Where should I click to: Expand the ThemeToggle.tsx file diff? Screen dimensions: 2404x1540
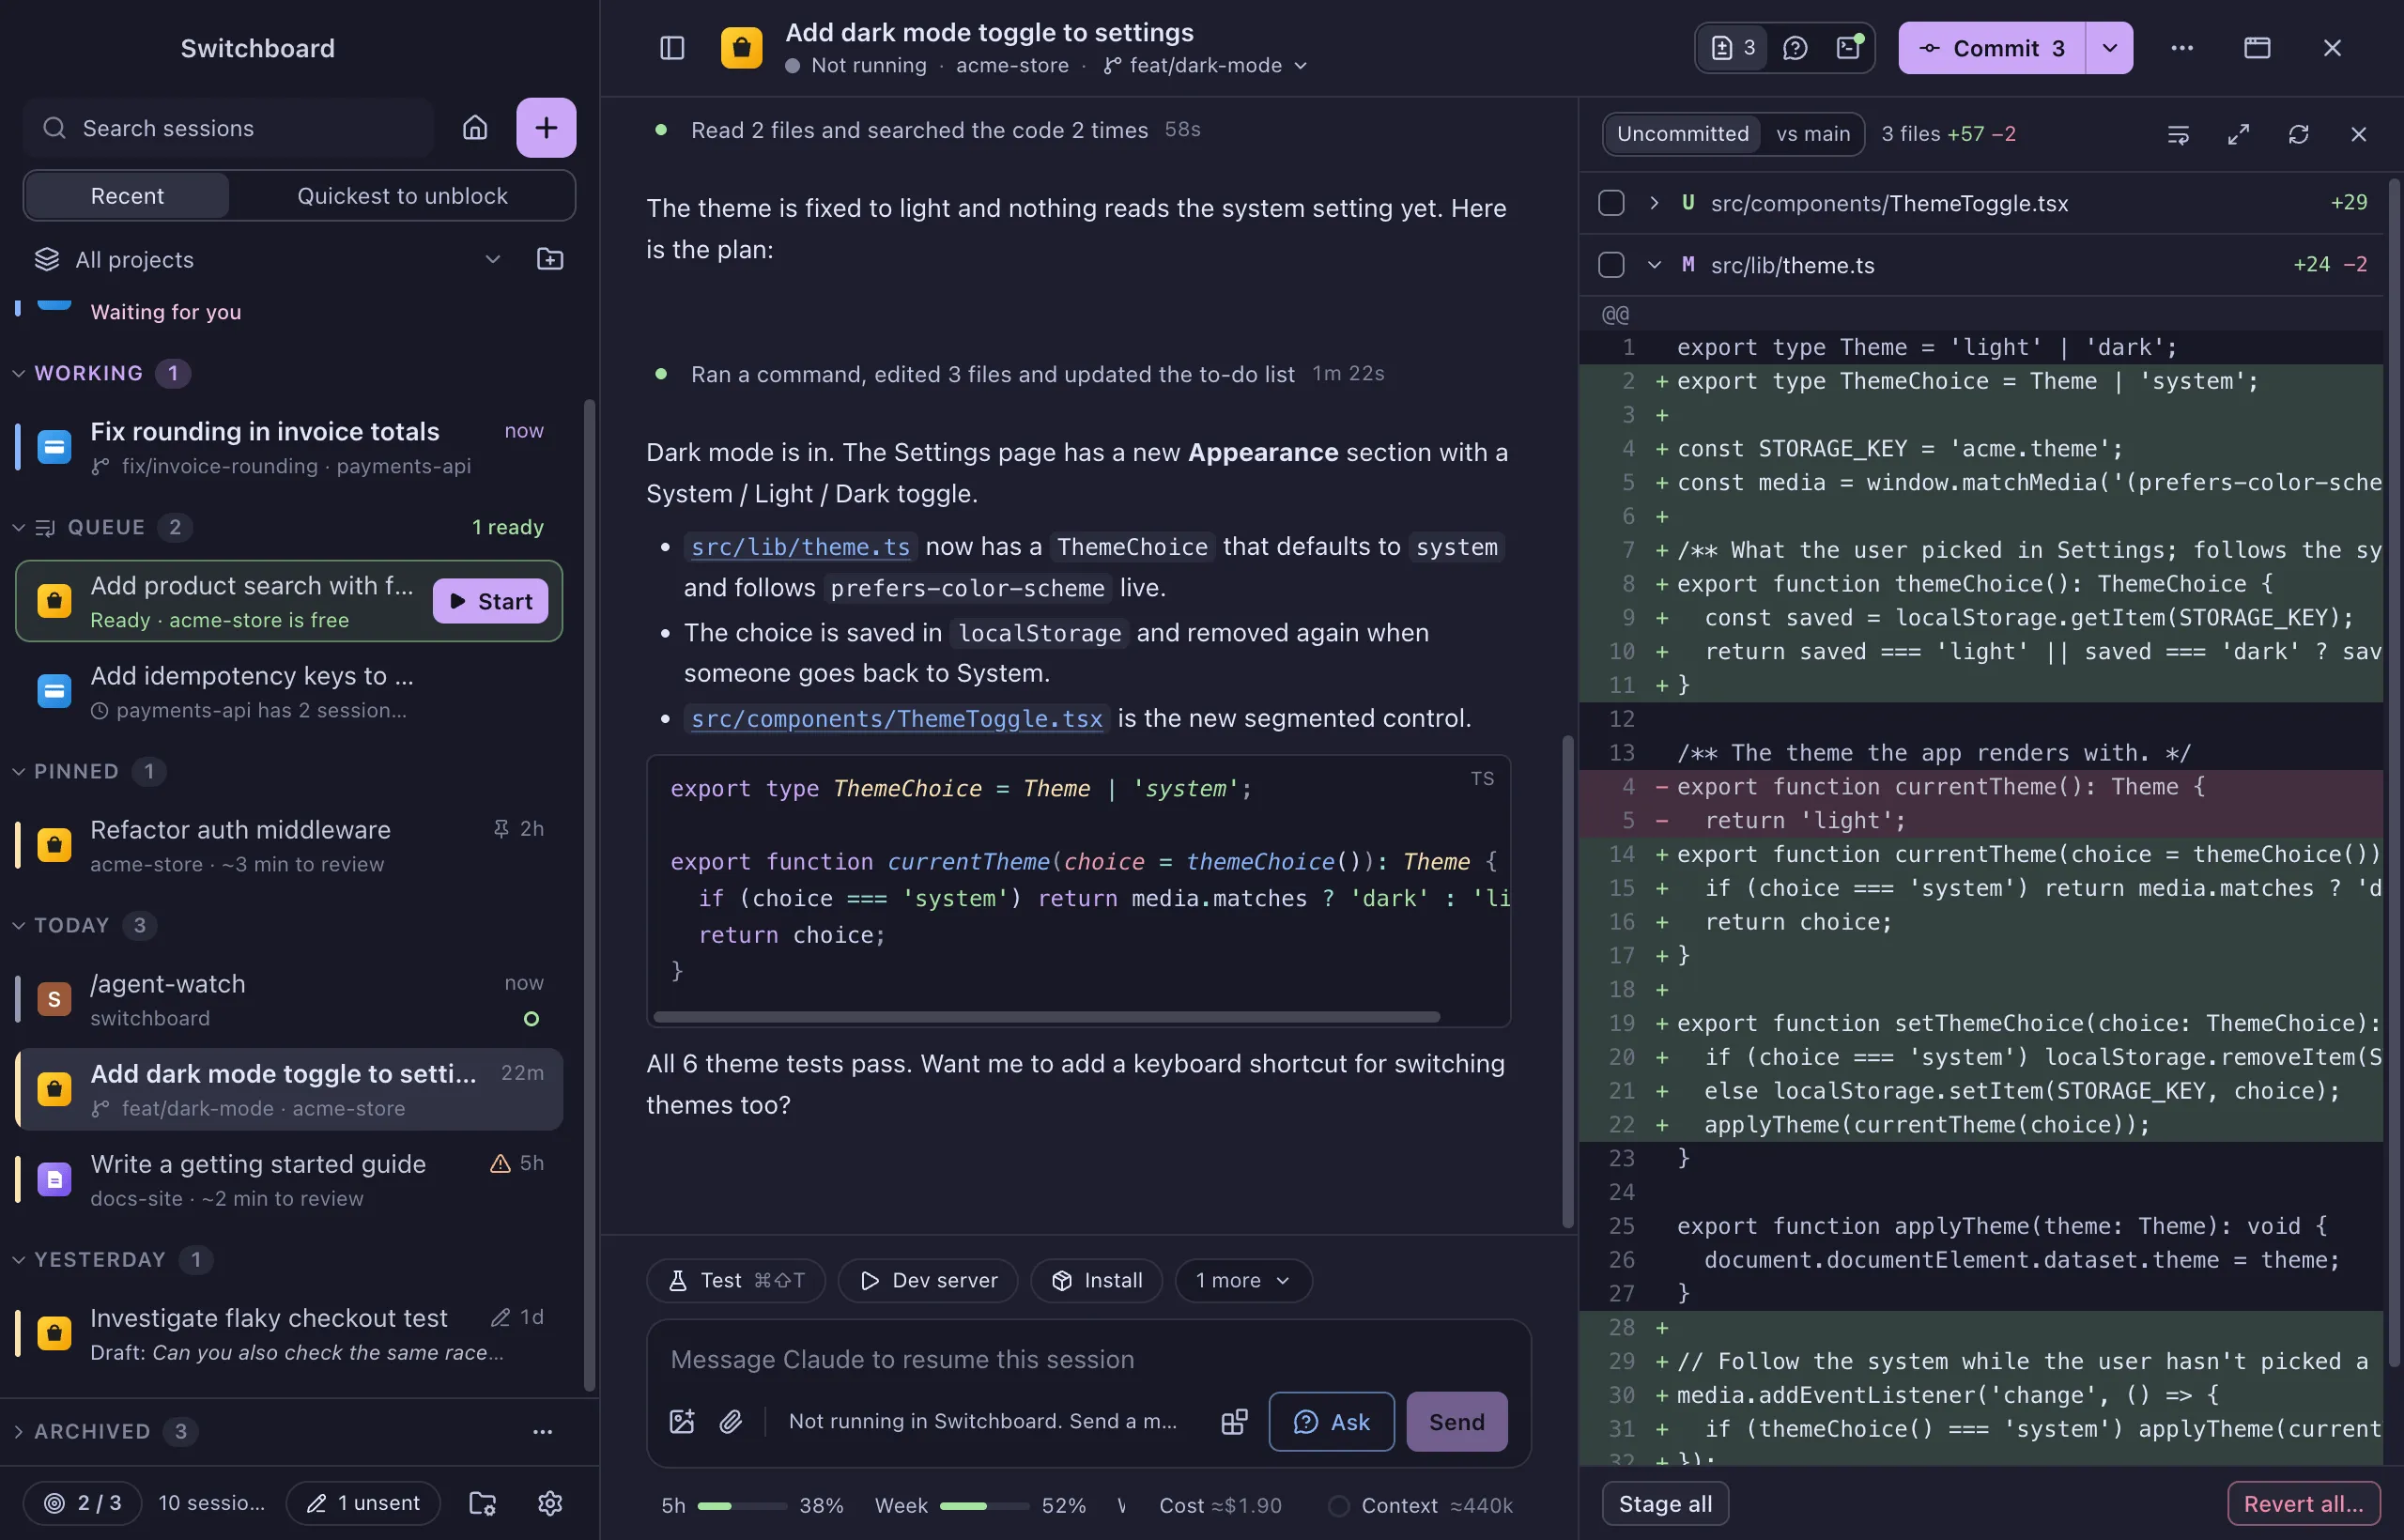[x=1654, y=203]
